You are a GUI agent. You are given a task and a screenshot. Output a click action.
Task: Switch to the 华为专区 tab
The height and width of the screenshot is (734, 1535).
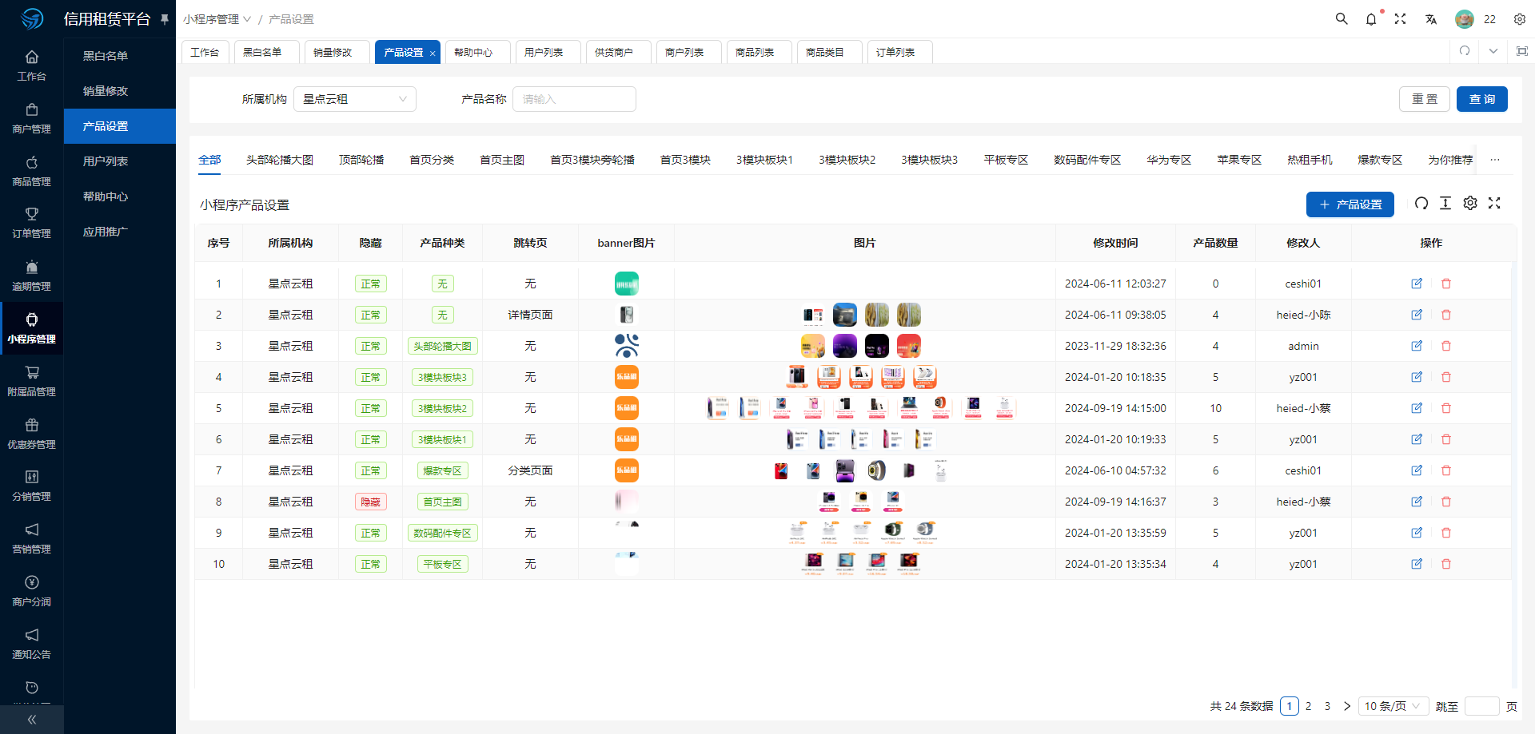[1169, 160]
